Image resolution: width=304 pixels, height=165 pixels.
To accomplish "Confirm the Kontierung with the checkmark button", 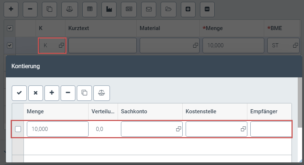I will pyautogui.click(x=19, y=93).
